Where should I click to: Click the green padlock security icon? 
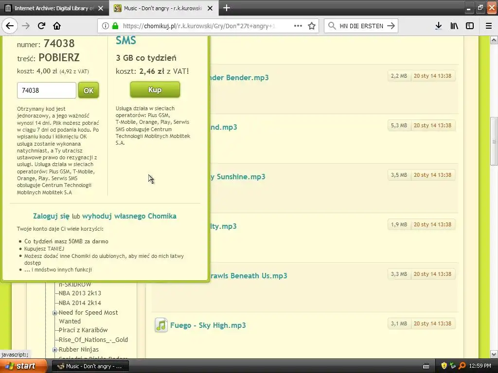[x=115, y=26]
